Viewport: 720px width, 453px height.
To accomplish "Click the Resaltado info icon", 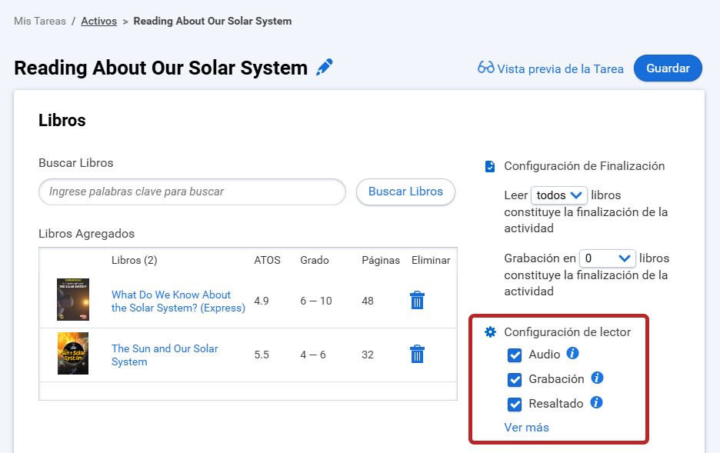I will 596,402.
